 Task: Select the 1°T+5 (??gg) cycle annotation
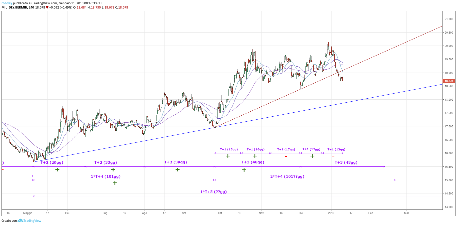pos(213,192)
